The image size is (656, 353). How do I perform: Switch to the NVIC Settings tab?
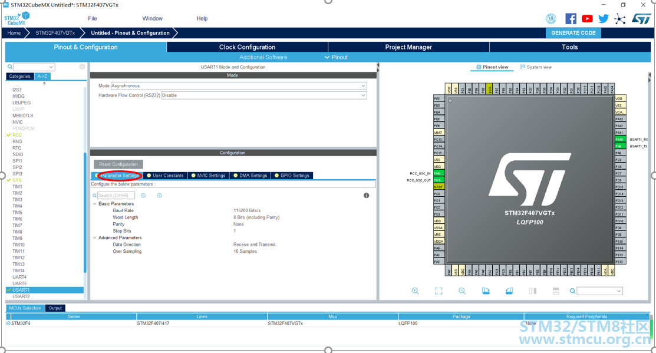click(x=208, y=175)
